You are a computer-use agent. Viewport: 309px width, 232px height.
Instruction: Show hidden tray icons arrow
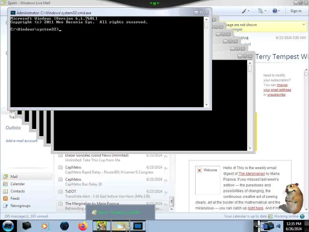click(x=257, y=226)
